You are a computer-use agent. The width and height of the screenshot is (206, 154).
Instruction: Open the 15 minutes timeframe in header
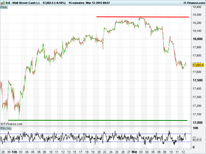(76, 3)
